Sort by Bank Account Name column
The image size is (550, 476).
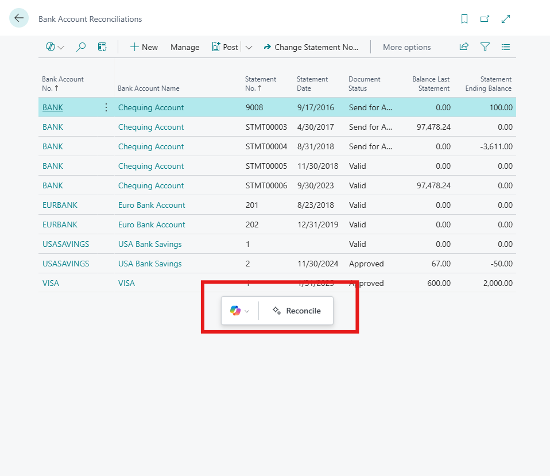point(148,88)
